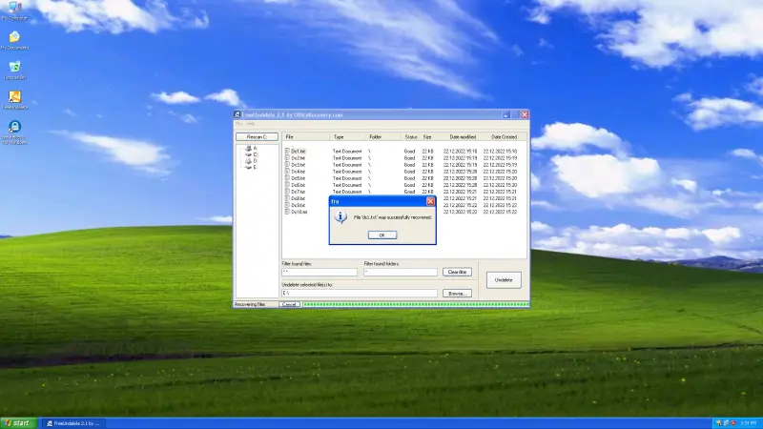763x429 pixels.
Task: Click the file icon of Dc7.txt
Action: click(x=287, y=192)
